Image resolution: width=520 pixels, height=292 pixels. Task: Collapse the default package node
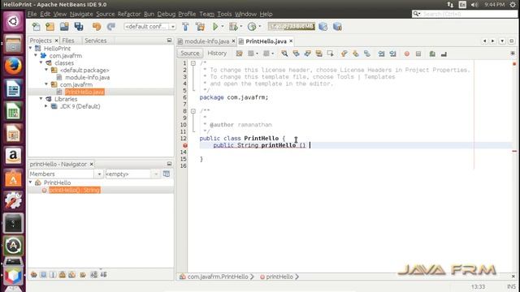(46, 70)
